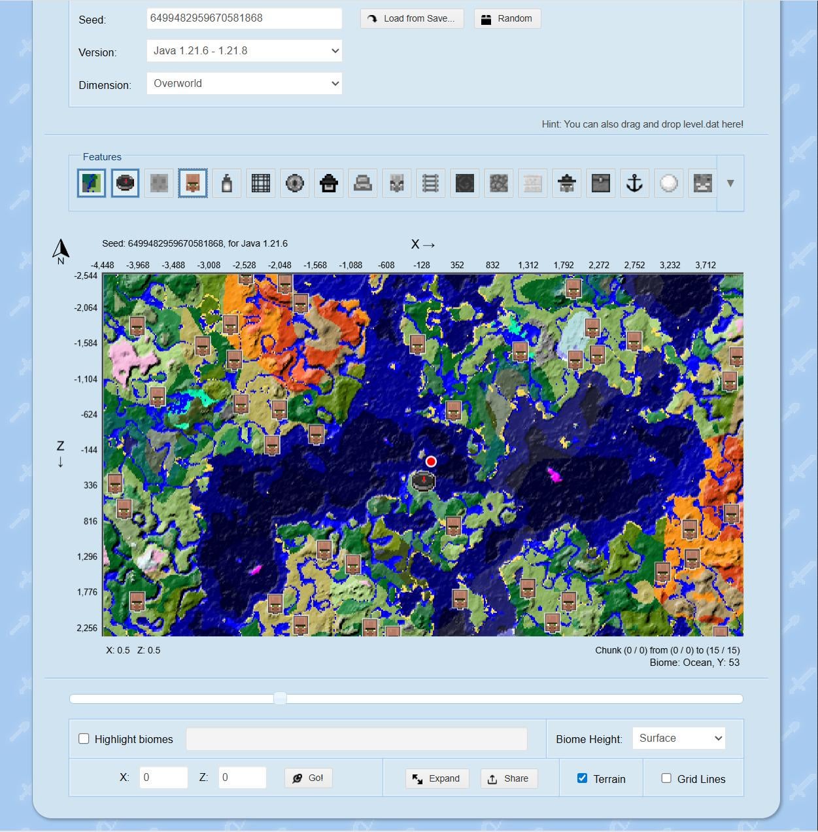818x832 pixels.
Task: Toggle the Biomes feature icon
Action: click(91, 183)
